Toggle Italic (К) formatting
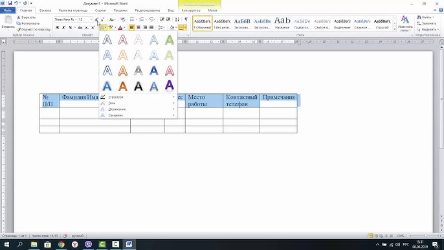This screenshot has height=250, width=444. [63, 27]
